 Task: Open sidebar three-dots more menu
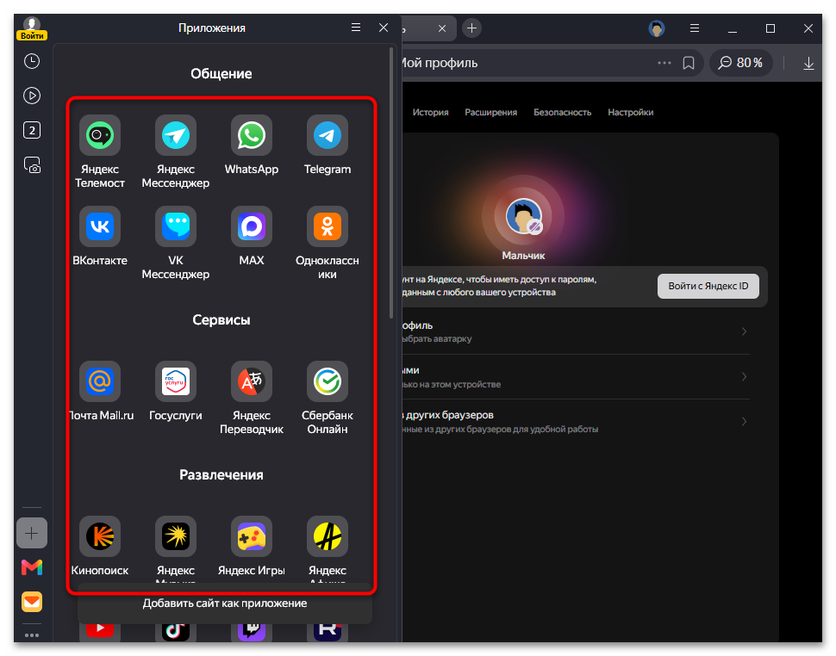tap(32, 635)
